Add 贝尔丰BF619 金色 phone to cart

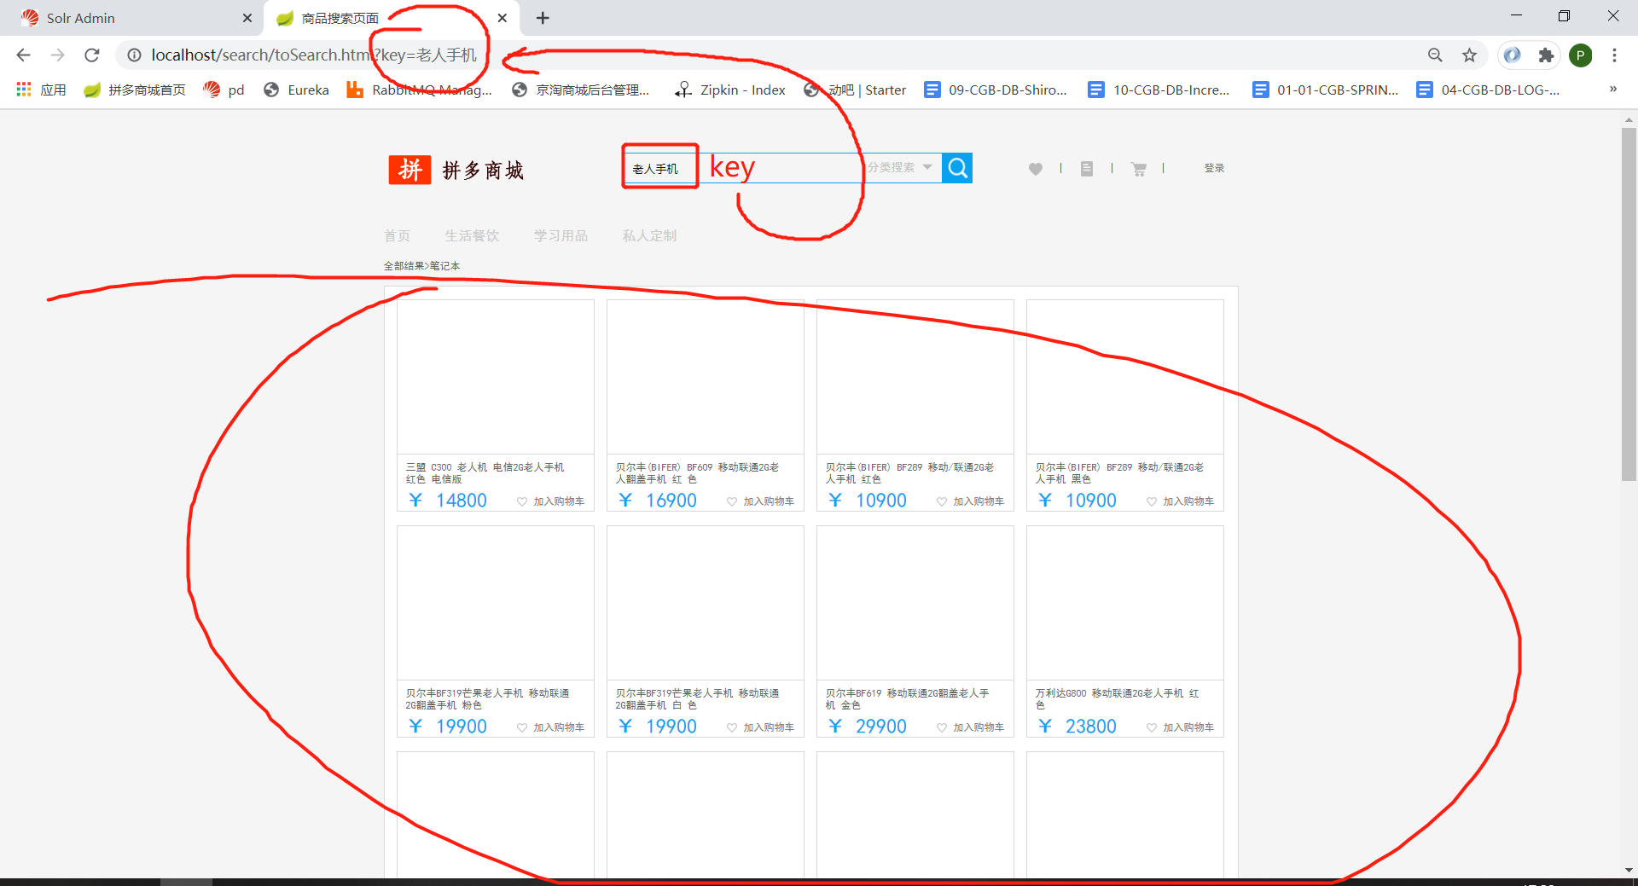point(971,727)
